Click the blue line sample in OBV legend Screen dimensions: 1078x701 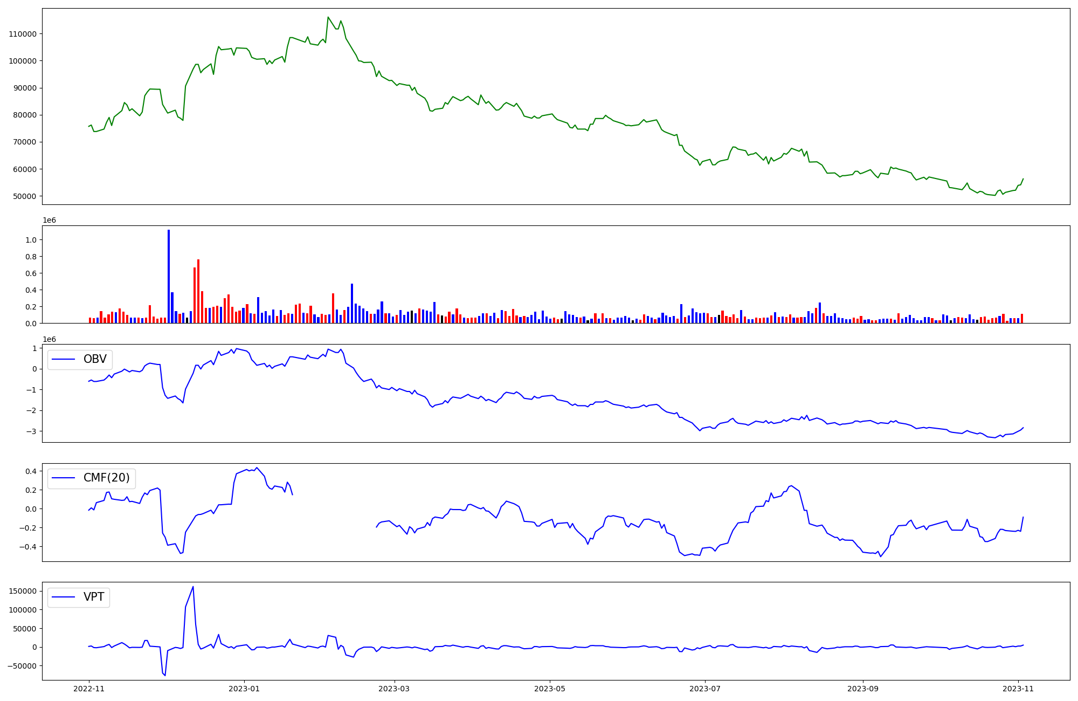[x=64, y=360]
